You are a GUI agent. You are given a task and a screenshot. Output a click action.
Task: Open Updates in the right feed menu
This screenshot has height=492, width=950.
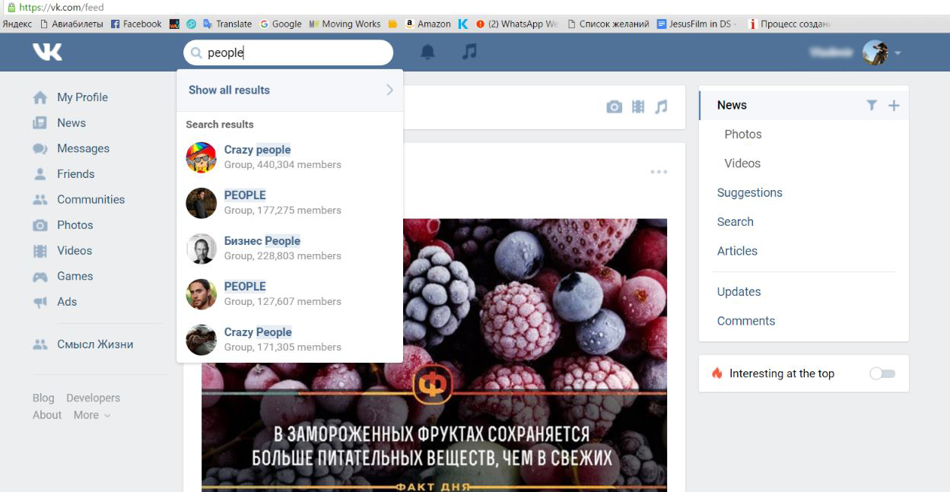[739, 292]
